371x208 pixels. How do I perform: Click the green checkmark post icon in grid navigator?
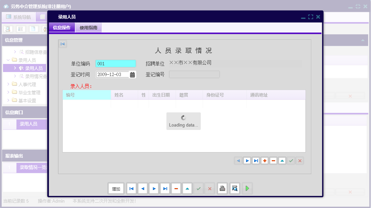tap(291, 161)
